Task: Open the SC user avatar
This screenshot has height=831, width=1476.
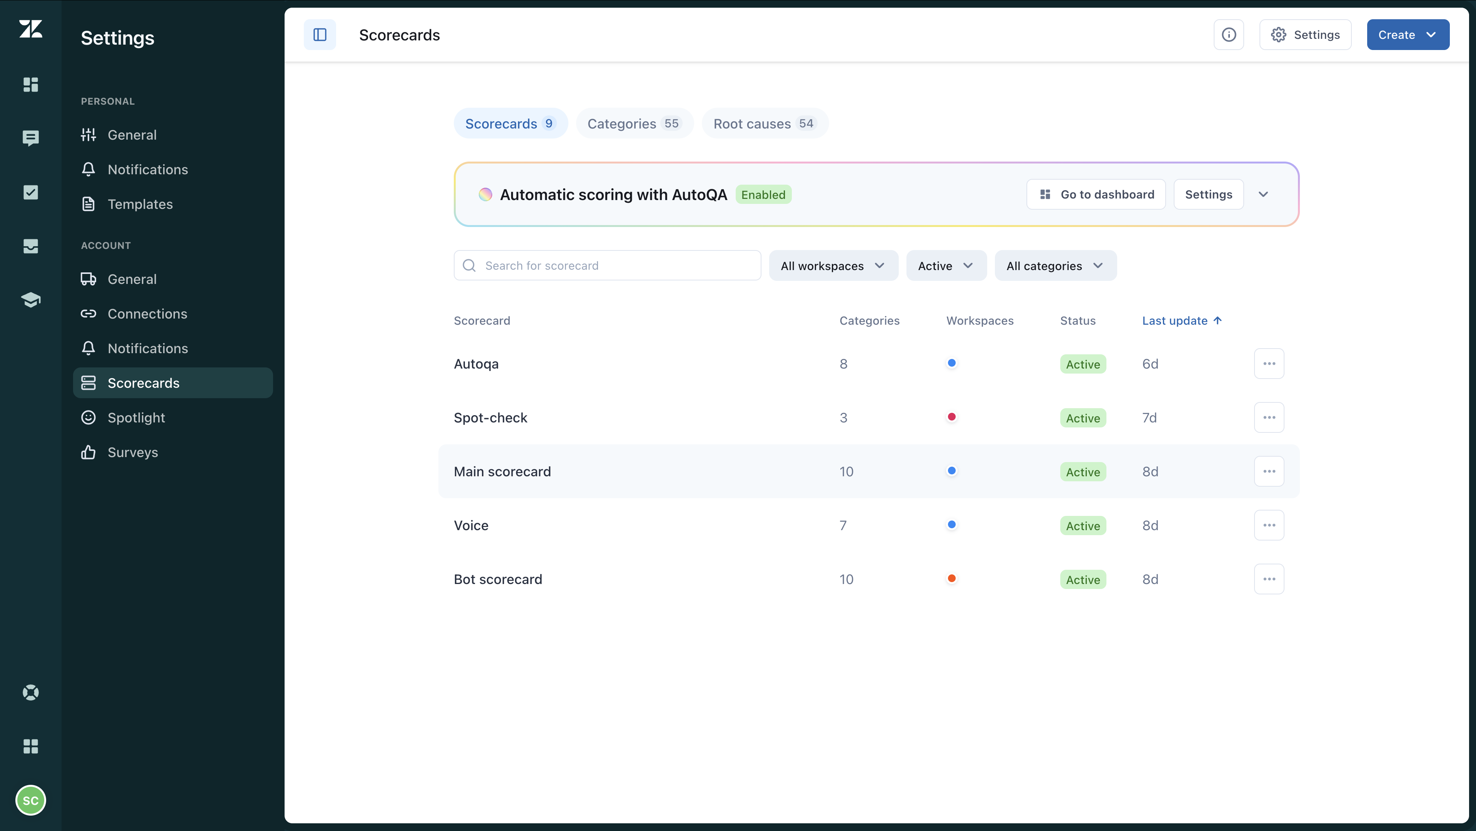Action: pyautogui.click(x=30, y=800)
